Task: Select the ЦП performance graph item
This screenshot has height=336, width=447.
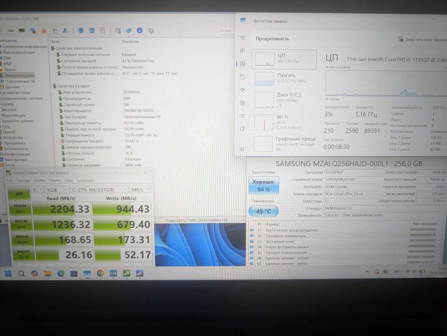Action: tap(284, 60)
